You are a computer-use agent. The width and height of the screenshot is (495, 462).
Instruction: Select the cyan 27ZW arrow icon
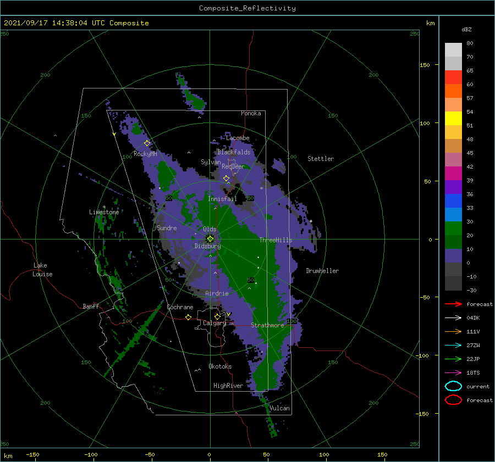pos(453,346)
